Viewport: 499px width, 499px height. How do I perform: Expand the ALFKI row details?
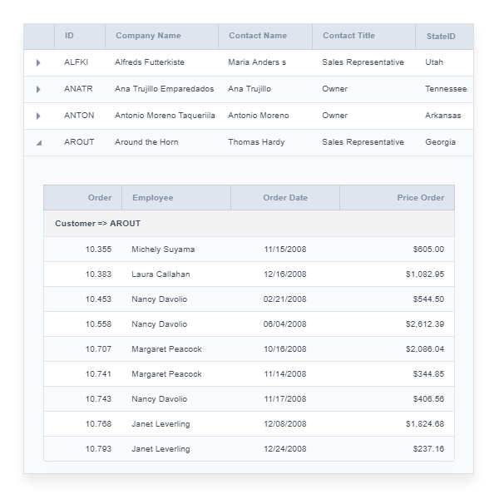[x=38, y=62]
